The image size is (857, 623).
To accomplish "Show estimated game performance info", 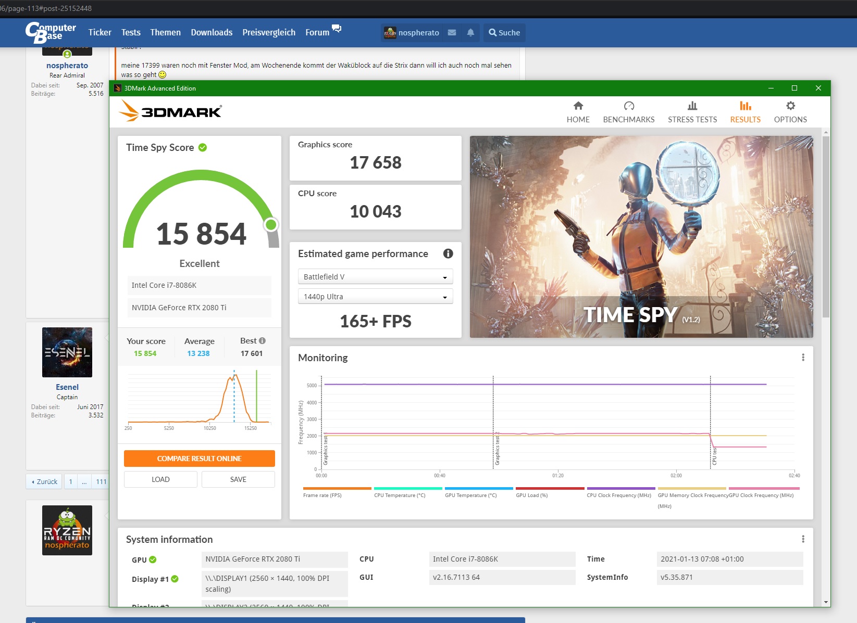I will (448, 253).
